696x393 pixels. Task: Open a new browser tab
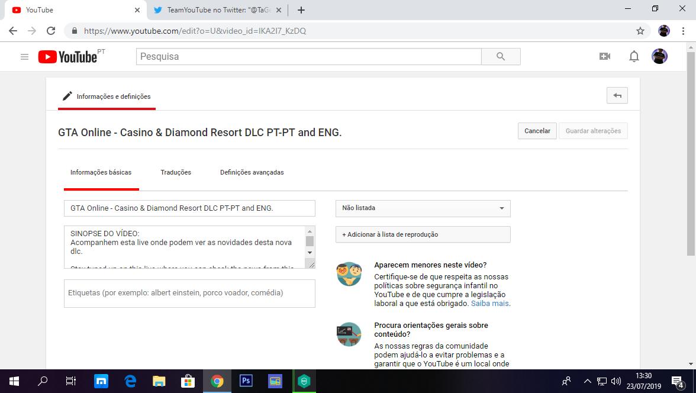301,10
